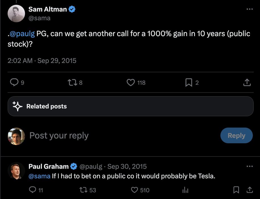The height and width of the screenshot is (199, 260).
Task: Like Paul Graham's reply with 510 likes
Action: (x=134, y=190)
